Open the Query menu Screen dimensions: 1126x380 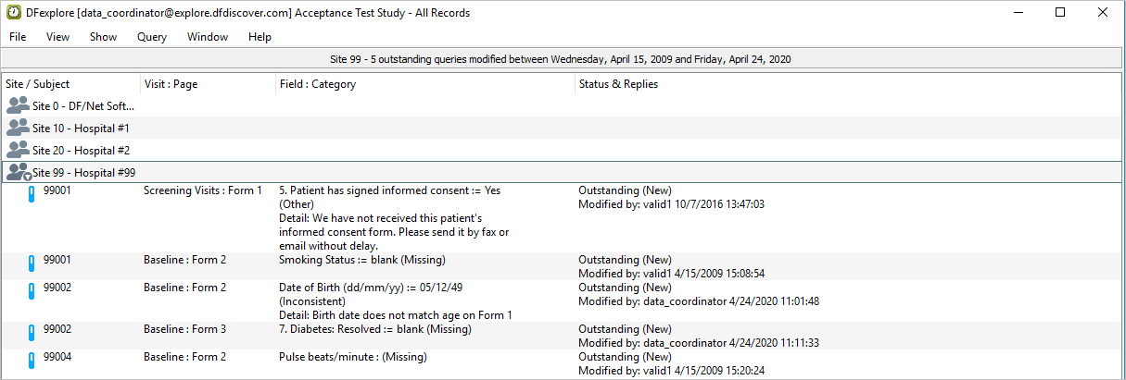151,37
